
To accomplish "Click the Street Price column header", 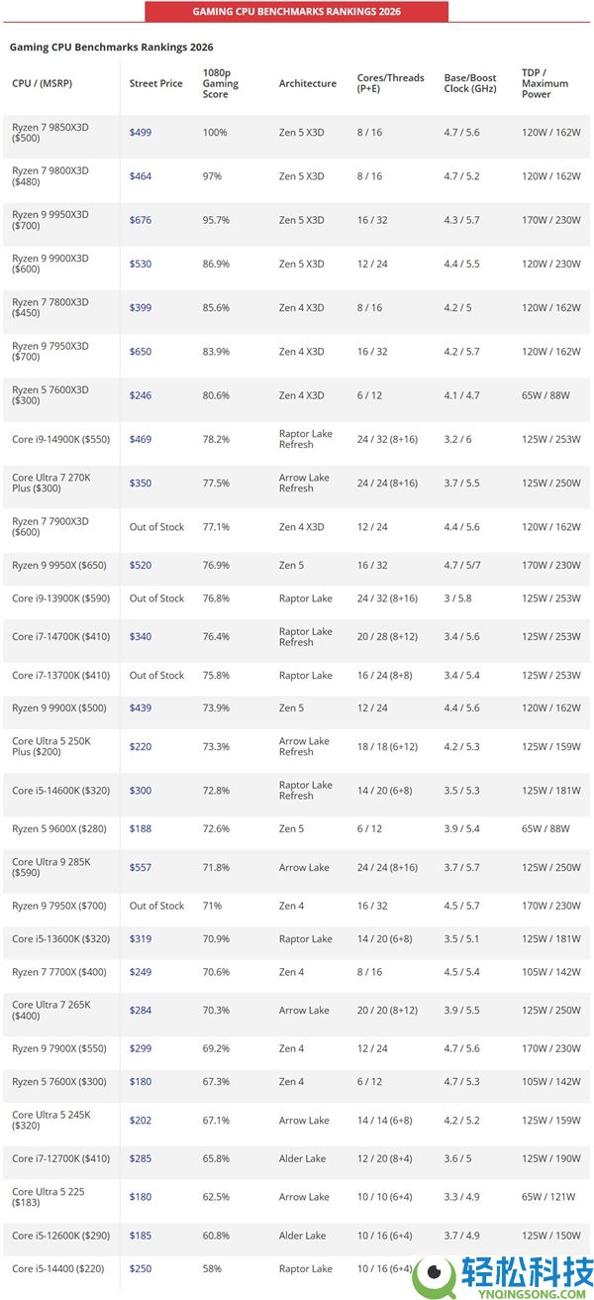I will 155,84.
